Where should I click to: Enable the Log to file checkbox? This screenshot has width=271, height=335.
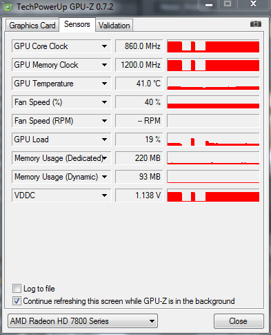pyautogui.click(x=17, y=288)
